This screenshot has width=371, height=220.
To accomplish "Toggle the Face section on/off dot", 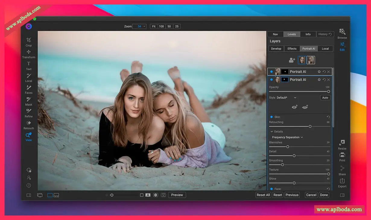I will click(x=271, y=189).
